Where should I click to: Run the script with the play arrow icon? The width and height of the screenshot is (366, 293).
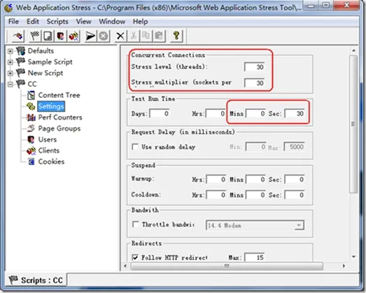(x=90, y=36)
